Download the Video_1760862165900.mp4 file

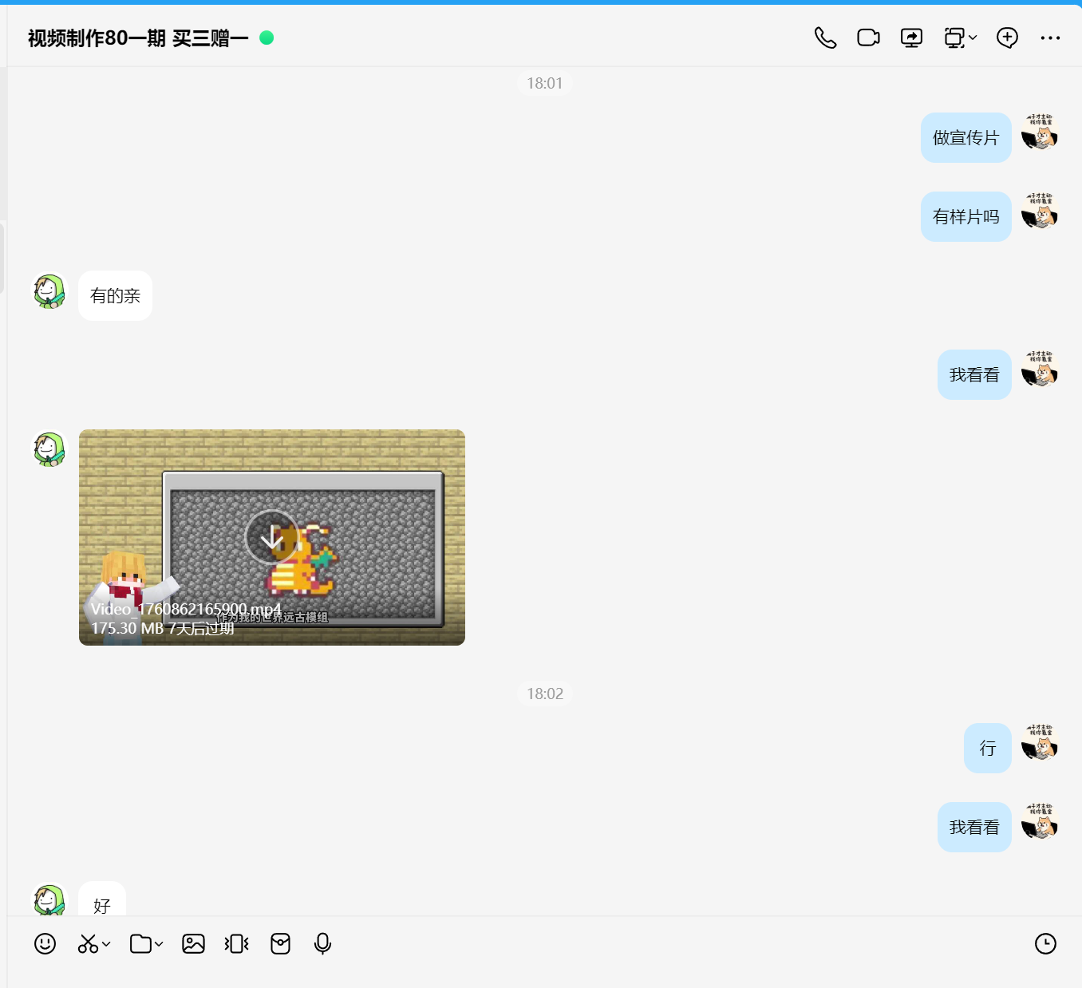pos(271,537)
